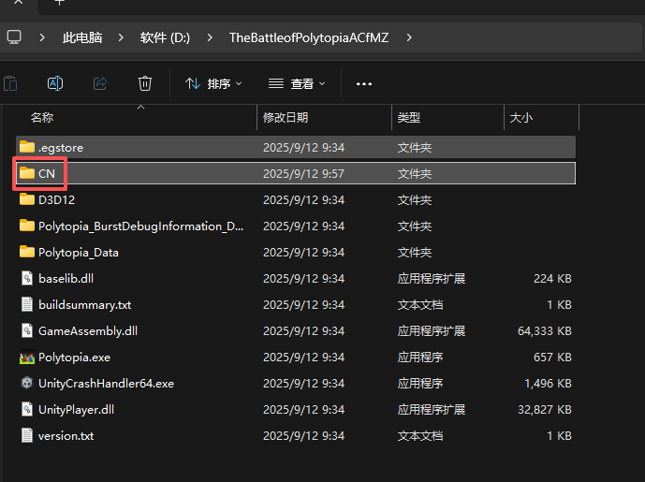The height and width of the screenshot is (482, 645).
Task: Click 应用程序 type of Polytopia.exe
Action: [x=420, y=358]
